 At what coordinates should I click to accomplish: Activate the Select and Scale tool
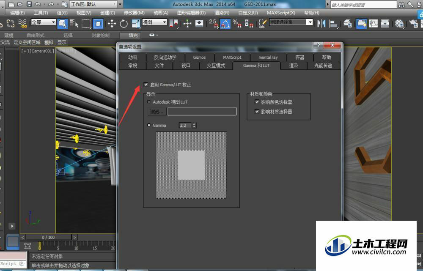point(135,24)
